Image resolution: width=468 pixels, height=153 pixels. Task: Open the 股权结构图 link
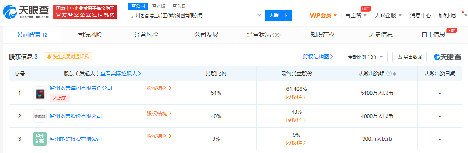pos(318,57)
